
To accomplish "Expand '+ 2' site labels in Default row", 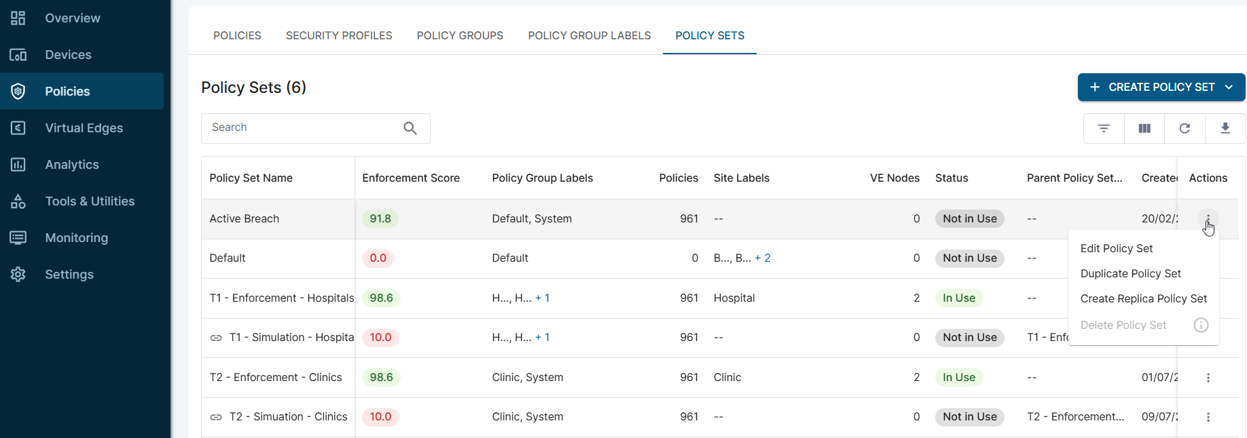I will [x=763, y=258].
